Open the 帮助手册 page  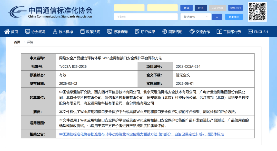(234, 17)
